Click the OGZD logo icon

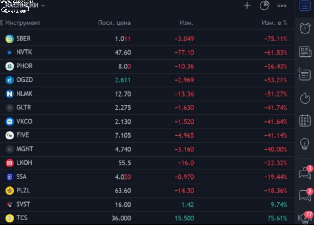click(9, 80)
